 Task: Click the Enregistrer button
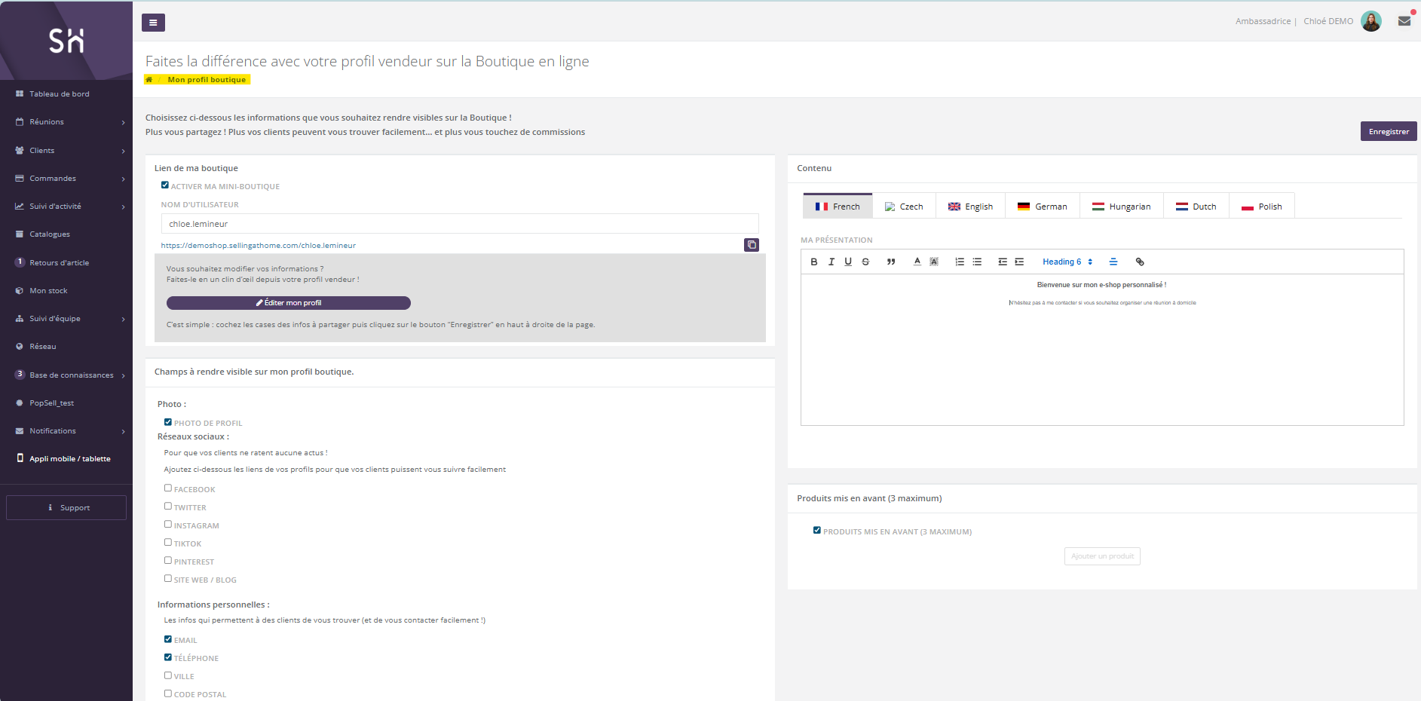click(1388, 131)
